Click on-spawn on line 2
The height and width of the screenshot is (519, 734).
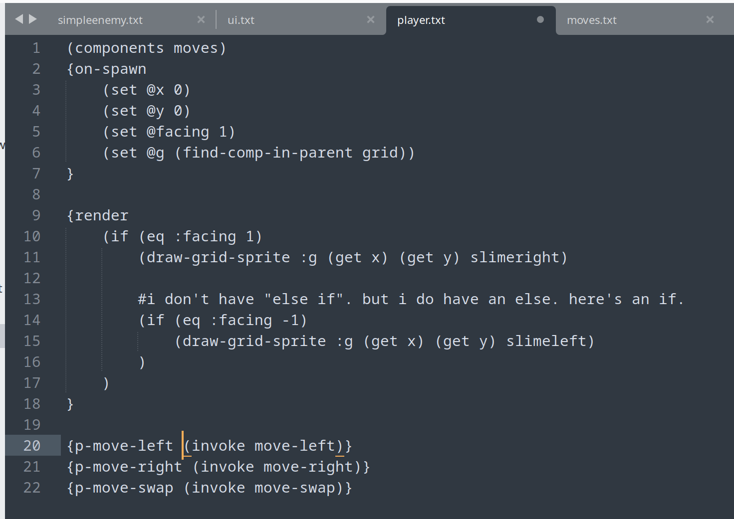click(107, 68)
